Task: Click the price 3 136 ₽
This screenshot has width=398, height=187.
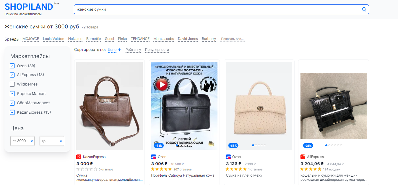Action: tap(234, 164)
